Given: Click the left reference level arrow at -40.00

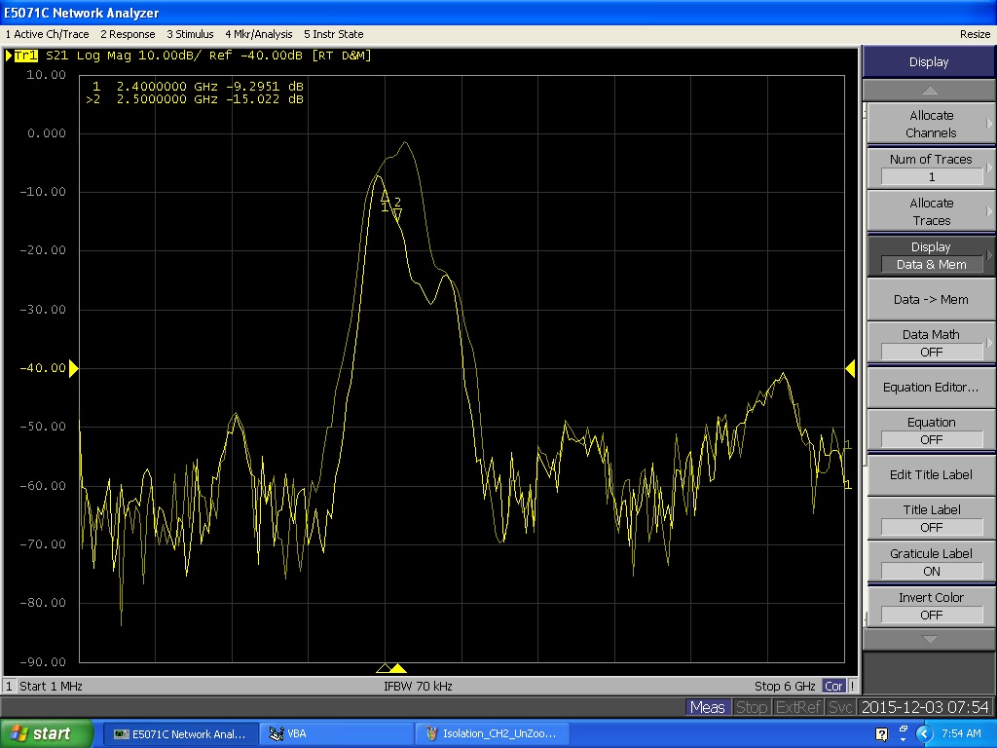Looking at the screenshot, I should (73, 368).
